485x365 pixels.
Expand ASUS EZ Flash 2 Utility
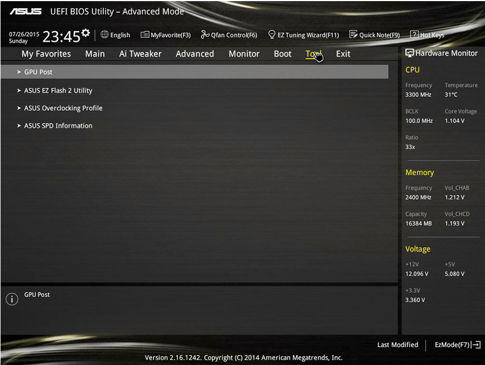(x=58, y=90)
